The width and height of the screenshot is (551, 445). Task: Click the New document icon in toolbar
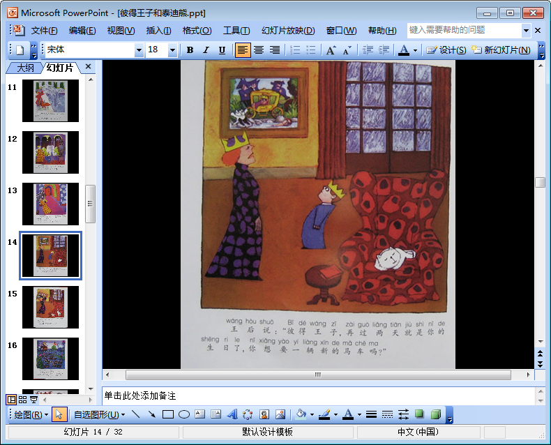(20, 50)
